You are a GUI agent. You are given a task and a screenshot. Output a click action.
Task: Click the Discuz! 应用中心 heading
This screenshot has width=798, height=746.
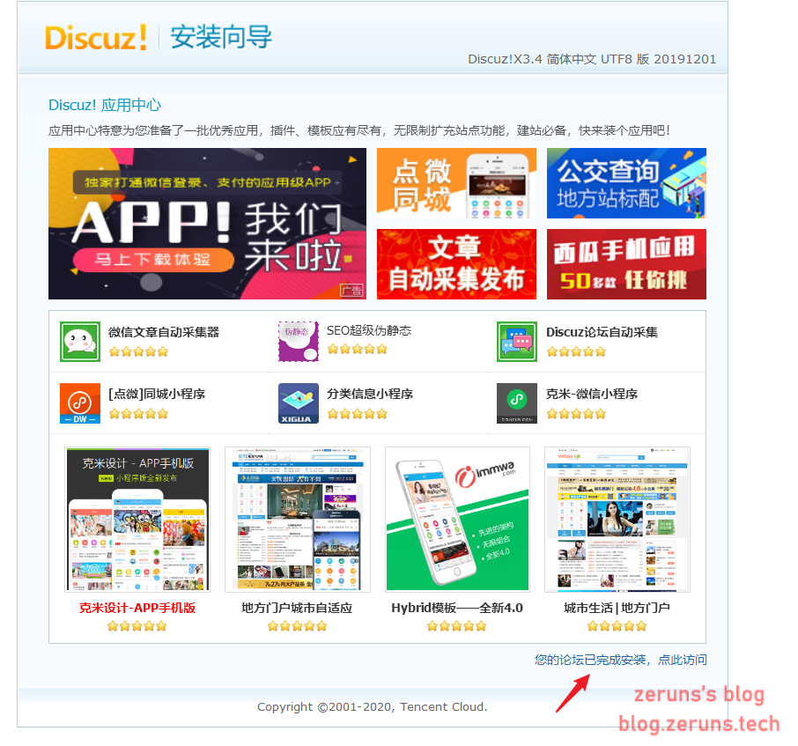coord(105,106)
